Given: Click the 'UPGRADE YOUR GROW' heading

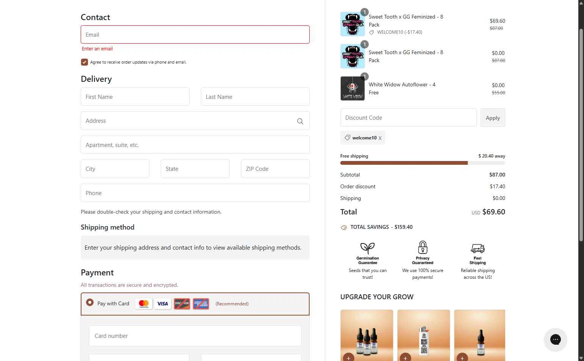Looking at the screenshot, I should coord(377,297).
